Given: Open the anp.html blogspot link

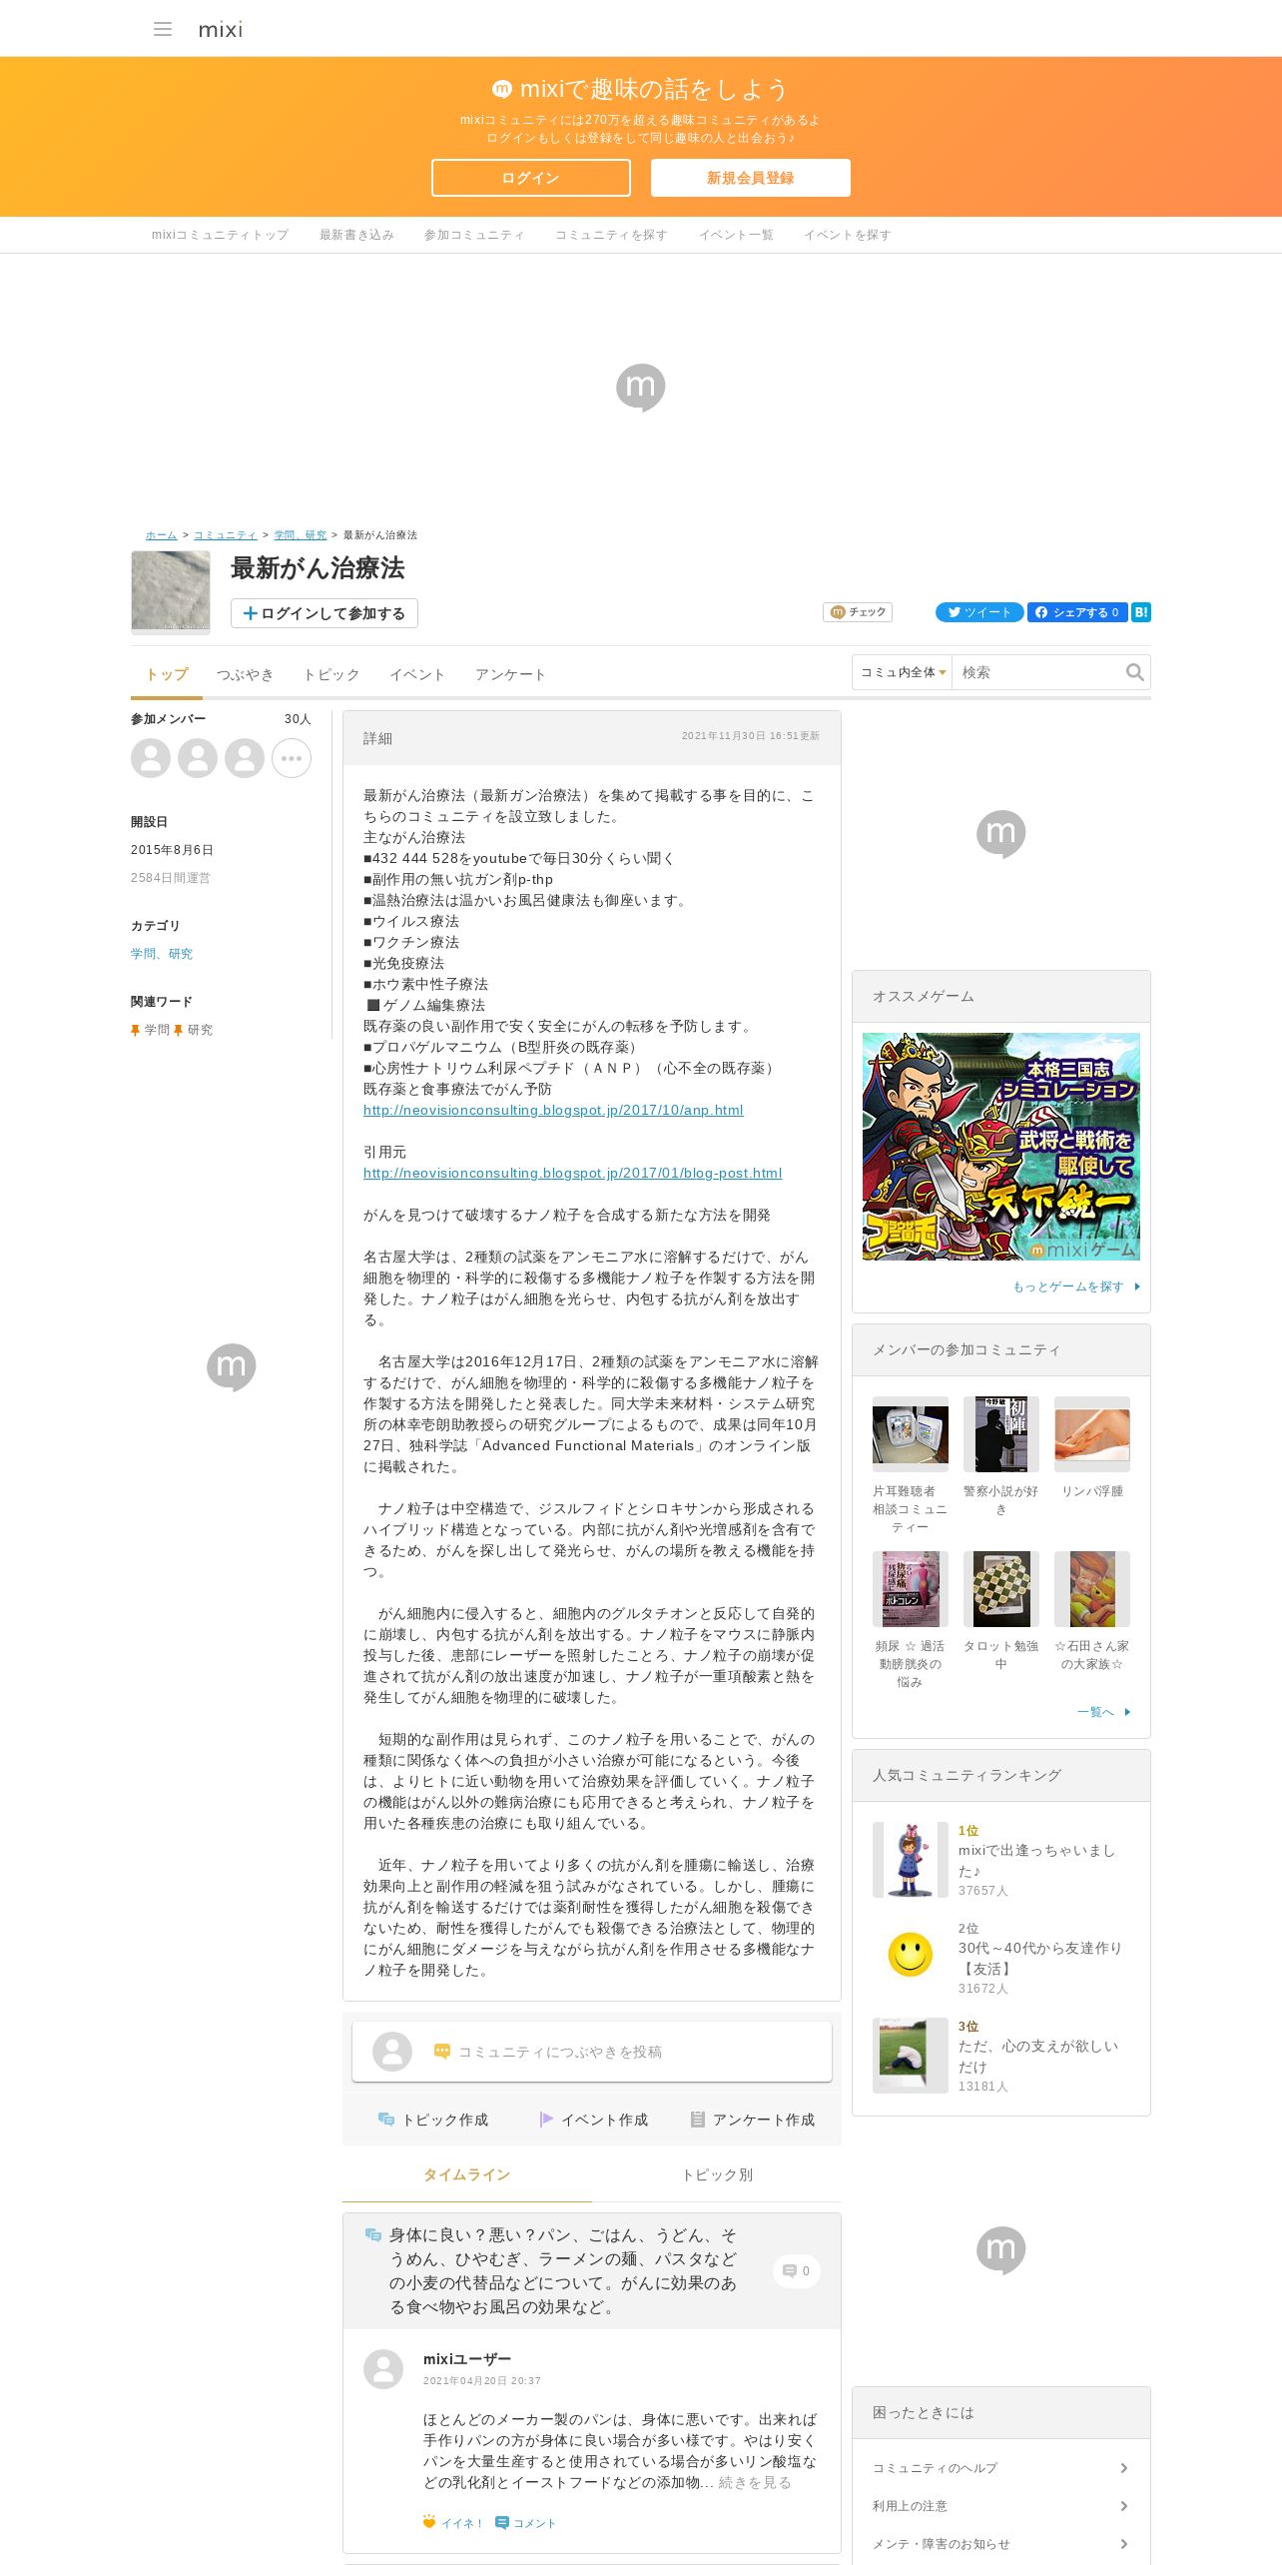Looking at the screenshot, I should pos(553,1111).
